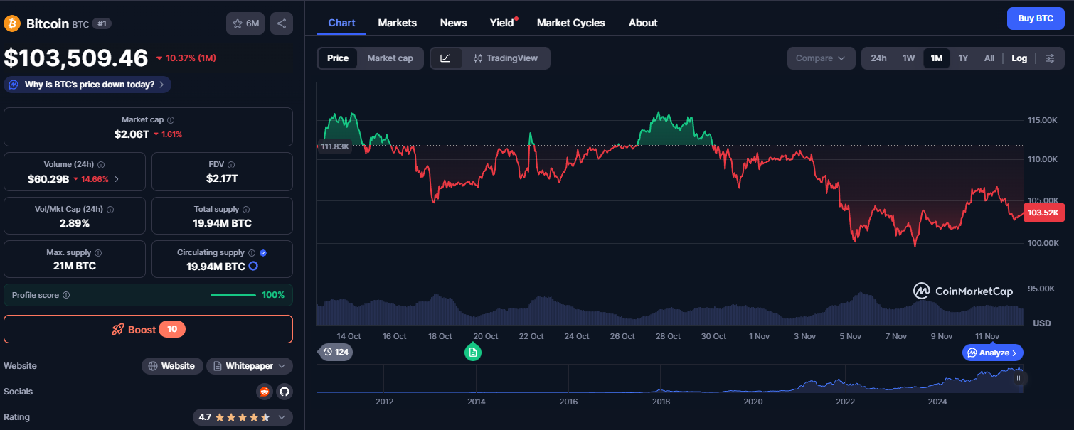Open the Compare dropdown
The width and height of the screenshot is (1074, 430).
point(821,58)
